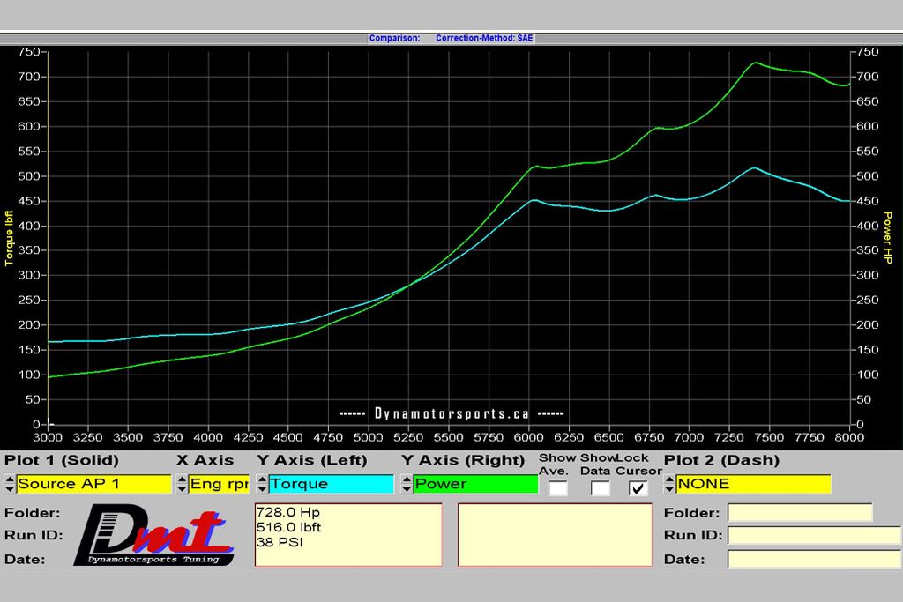
Task: Open the cyan Torque Y Axis selector
Action: click(331, 484)
